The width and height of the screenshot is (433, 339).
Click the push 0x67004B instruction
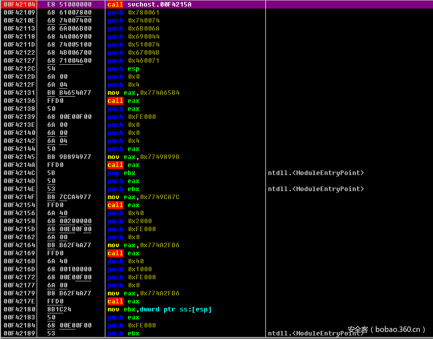click(x=133, y=53)
